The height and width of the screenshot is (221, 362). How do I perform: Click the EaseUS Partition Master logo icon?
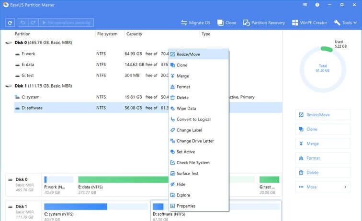[6, 5]
